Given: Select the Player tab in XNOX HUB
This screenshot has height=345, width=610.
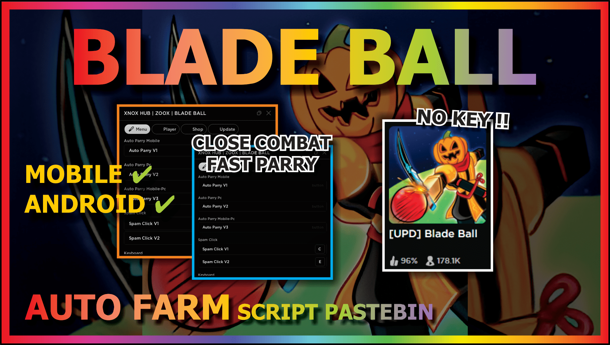Looking at the screenshot, I should (x=169, y=129).
